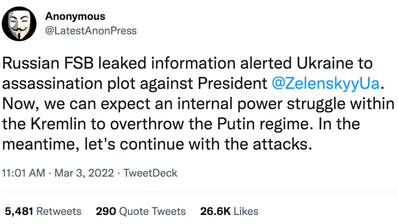398x224 pixels.
Task: View the 5,481 Retweets list
Action: click(43, 211)
